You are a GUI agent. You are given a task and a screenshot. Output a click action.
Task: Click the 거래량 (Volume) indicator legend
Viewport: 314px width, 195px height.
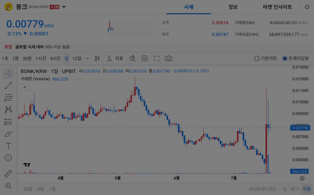pyautogui.click(x=35, y=79)
